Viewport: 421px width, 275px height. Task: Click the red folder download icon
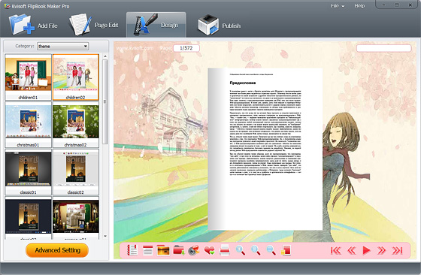coord(179,250)
